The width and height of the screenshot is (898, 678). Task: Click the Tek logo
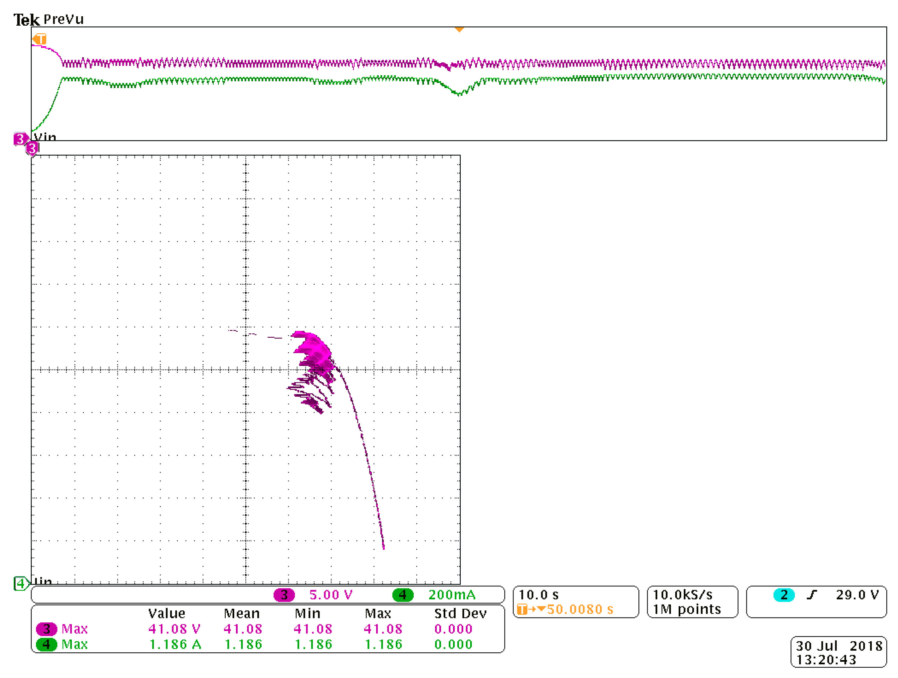[x=26, y=20]
